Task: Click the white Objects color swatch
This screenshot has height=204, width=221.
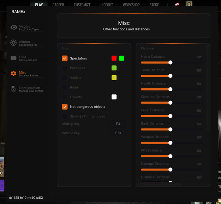Action: tap(114, 97)
